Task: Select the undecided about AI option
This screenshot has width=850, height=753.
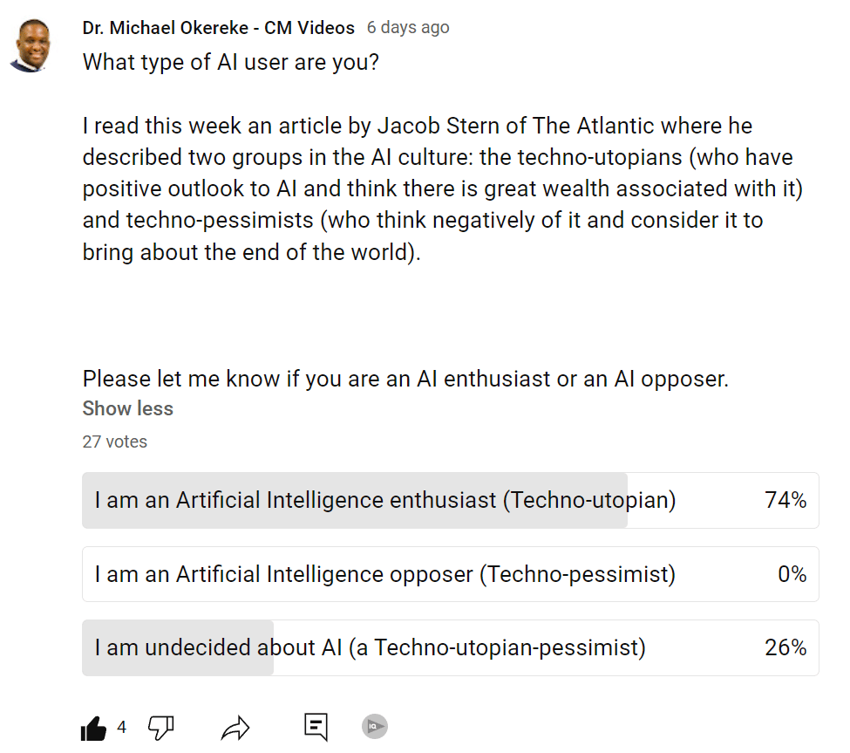Action: (x=450, y=647)
